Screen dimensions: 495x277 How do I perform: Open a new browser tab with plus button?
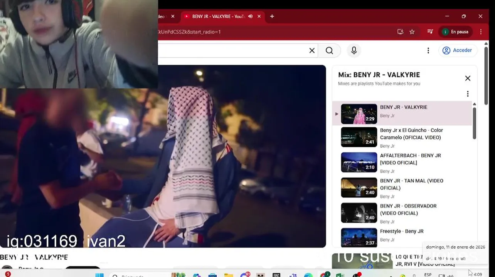[272, 17]
